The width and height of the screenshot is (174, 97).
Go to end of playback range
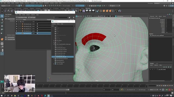pyautogui.click(x=172, y=86)
